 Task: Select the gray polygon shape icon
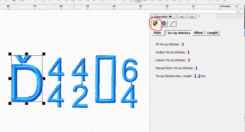click(164, 24)
